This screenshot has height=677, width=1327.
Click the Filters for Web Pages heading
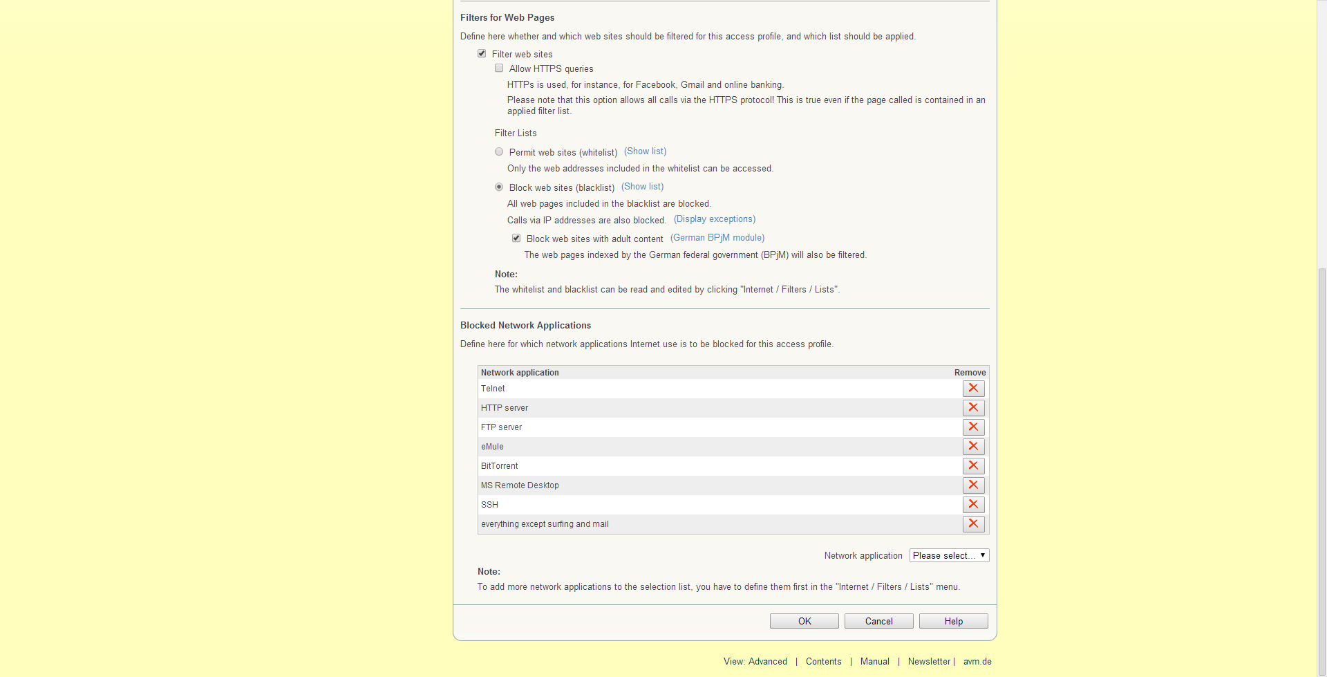(507, 18)
